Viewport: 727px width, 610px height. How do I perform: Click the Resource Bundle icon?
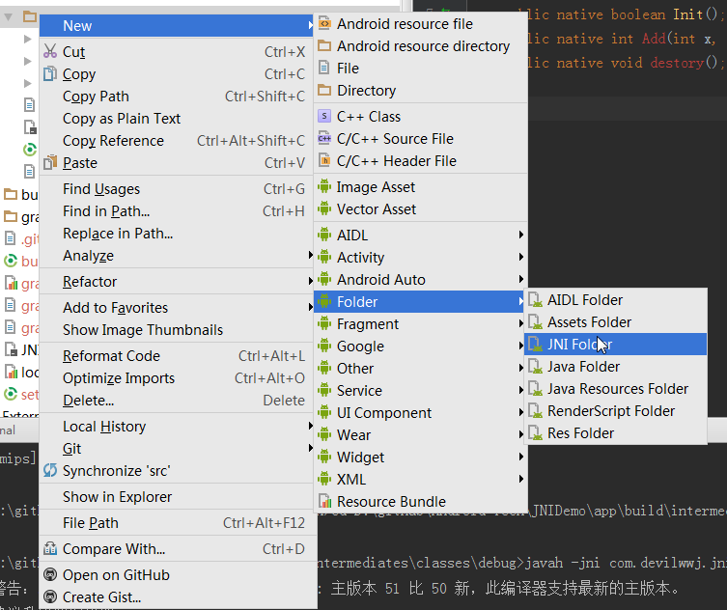click(x=324, y=502)
